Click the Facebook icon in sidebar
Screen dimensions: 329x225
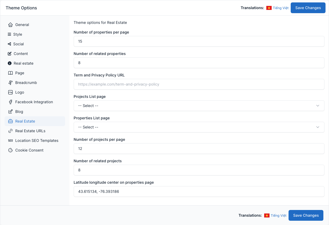point(10,102)
